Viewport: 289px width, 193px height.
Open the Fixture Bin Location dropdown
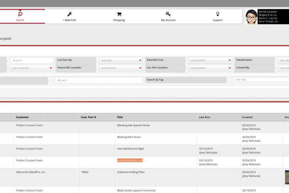point(121,68)
